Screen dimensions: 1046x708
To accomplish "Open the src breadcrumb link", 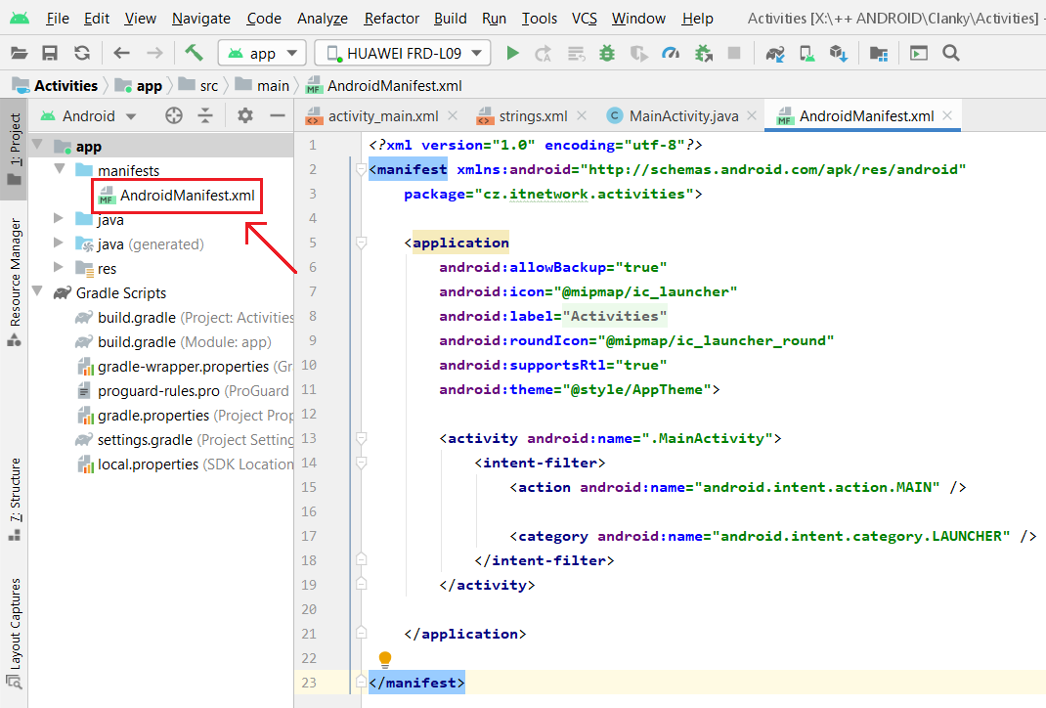I will 207,85.
